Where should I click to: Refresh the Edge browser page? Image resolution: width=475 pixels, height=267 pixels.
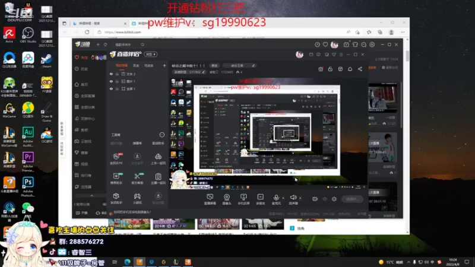click(87, 32)
